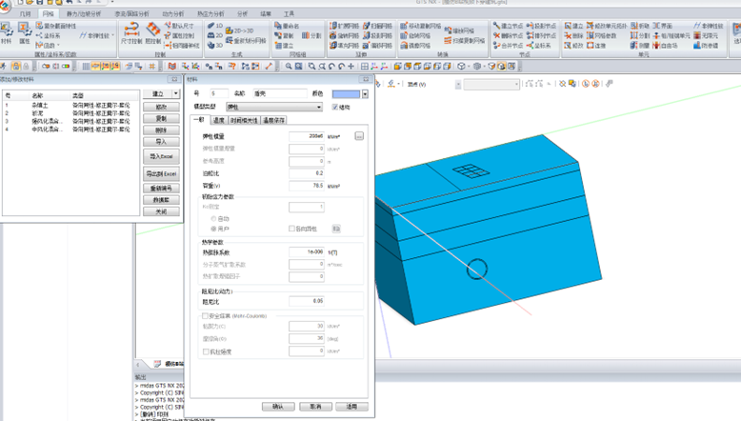Click the 适用 button in material dialog

pyautogui.click(x=351, y=407)
